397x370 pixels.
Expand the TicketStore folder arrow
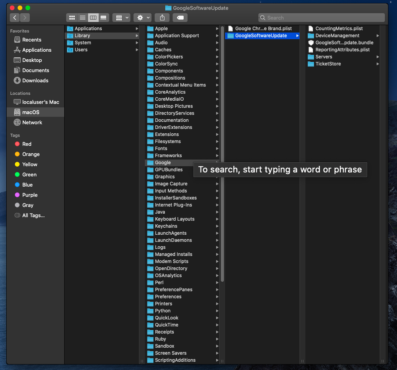378,64
